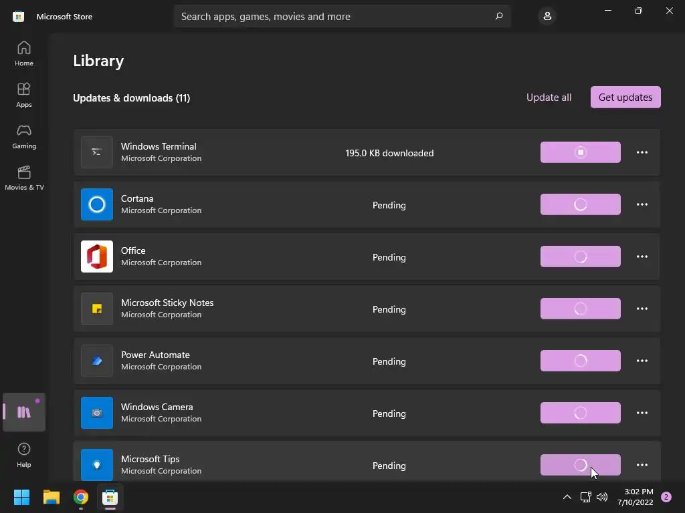This screenshot has height=513, width=685.
Task: Click the Get updates button
Action: pyautogui.click(x=625, y=98)
